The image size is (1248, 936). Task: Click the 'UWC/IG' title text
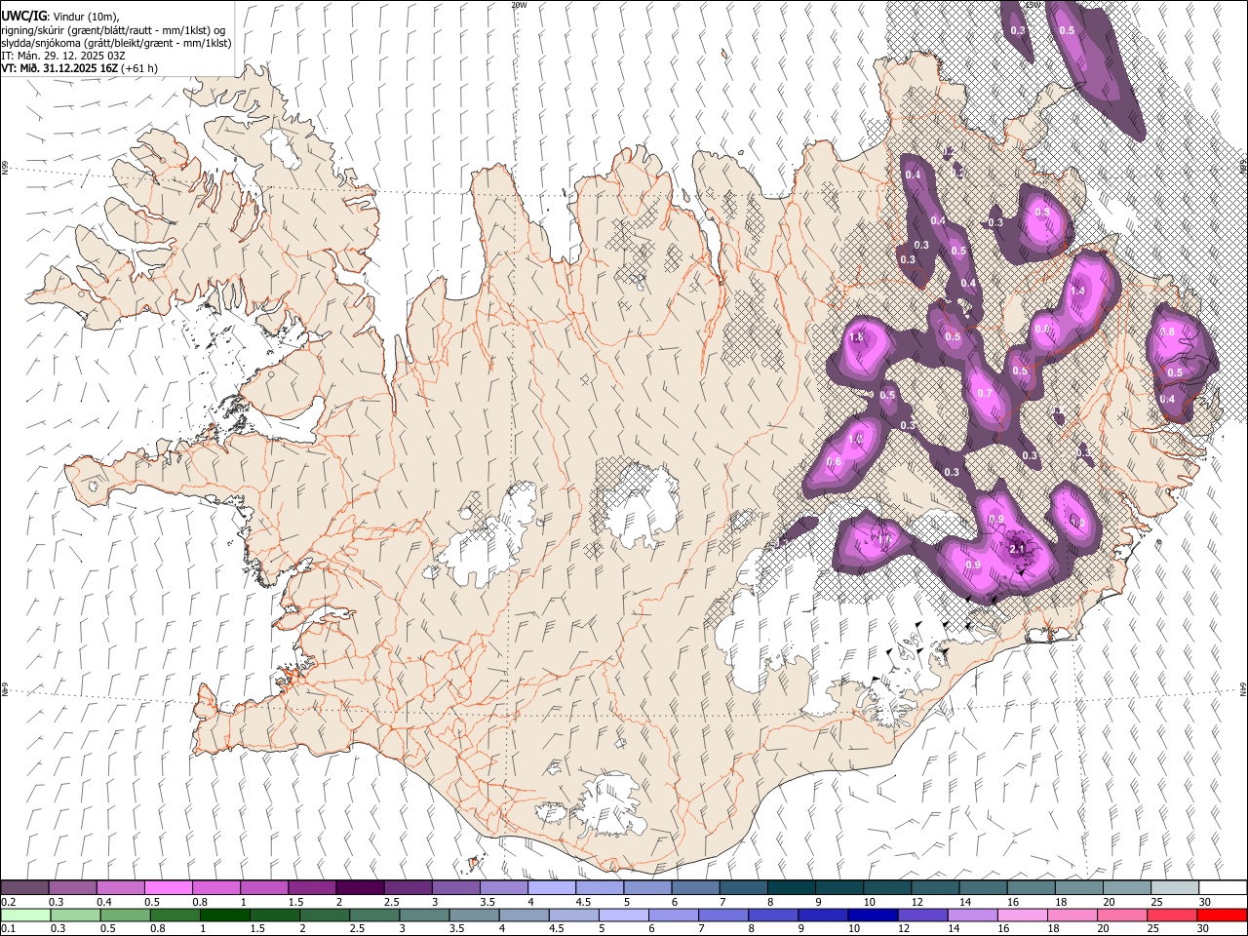coord(23,16)
